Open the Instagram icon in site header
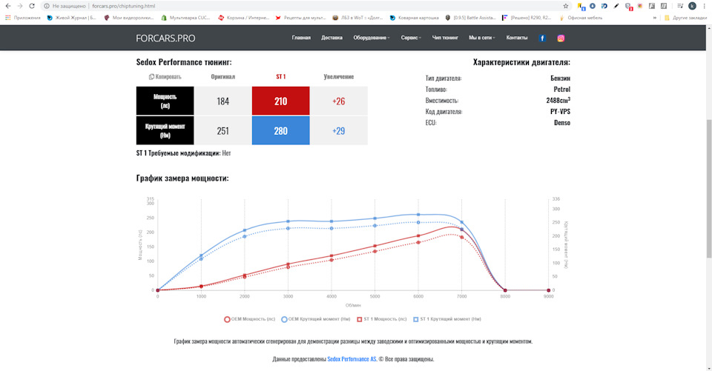712x371 pixels. (561, 38)
